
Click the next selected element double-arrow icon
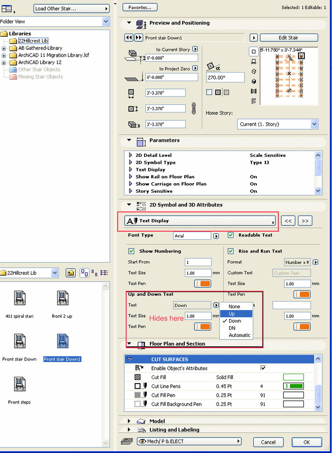(x=139, y=38)
